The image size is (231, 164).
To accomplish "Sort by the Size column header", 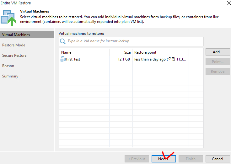I will click(x=121, y=52).
